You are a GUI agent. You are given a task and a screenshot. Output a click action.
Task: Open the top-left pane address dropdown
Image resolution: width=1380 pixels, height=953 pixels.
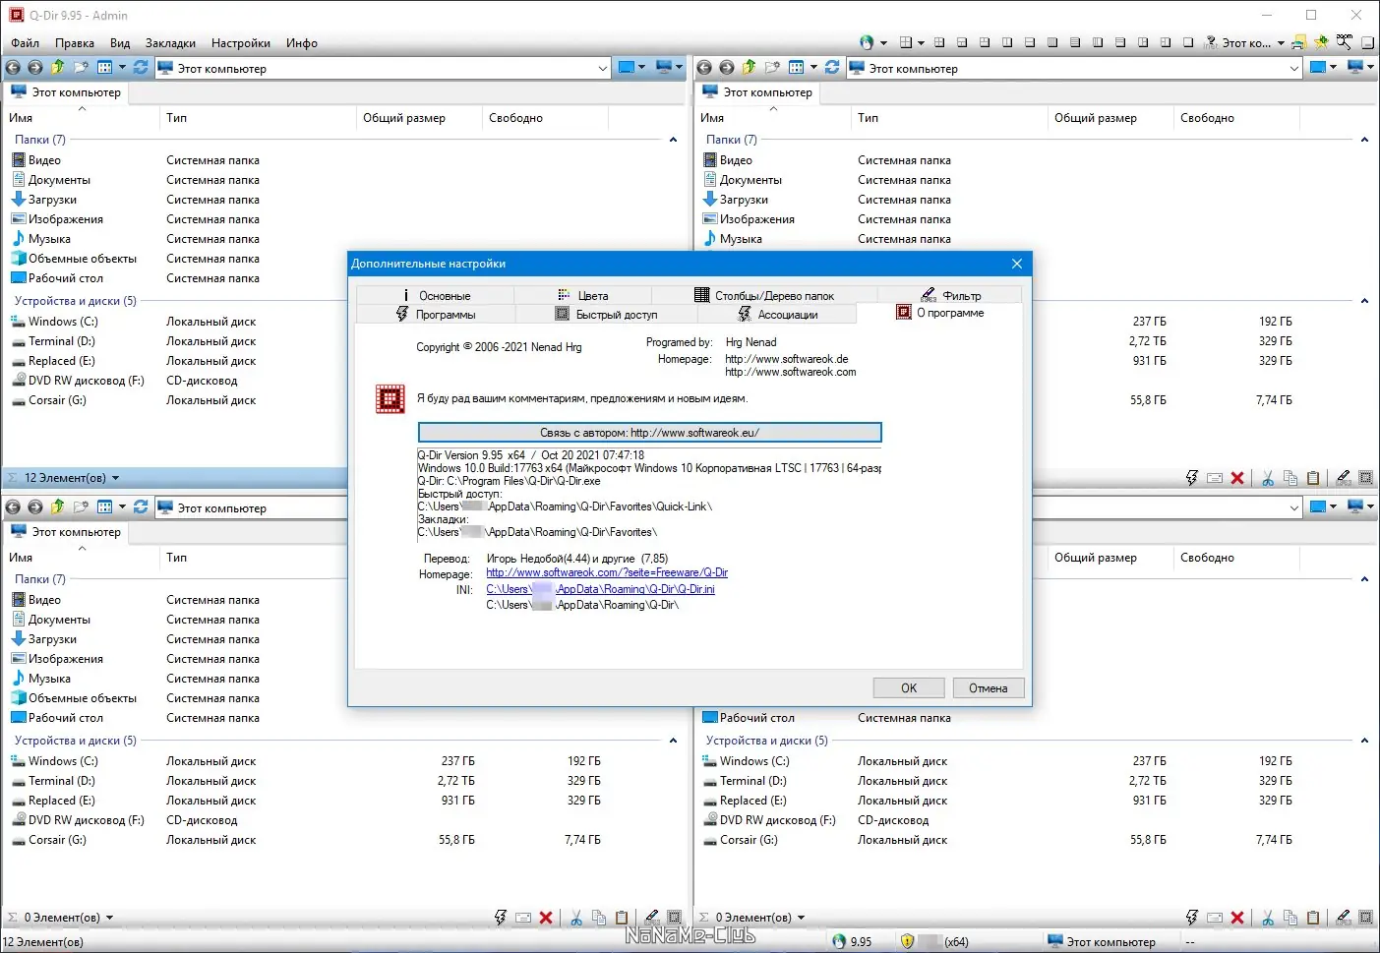(x=603, y=68)
